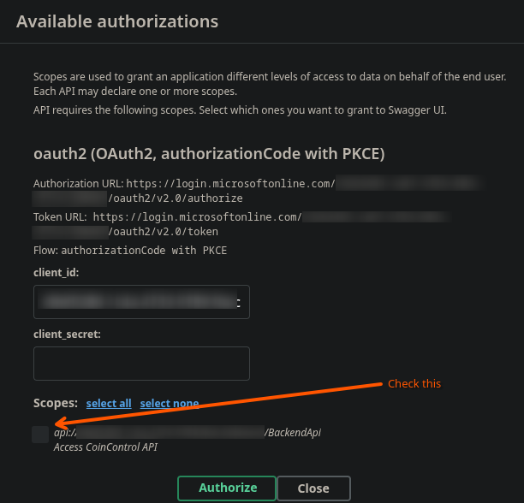Focus the client_secret text box

(x=141, y=364)
